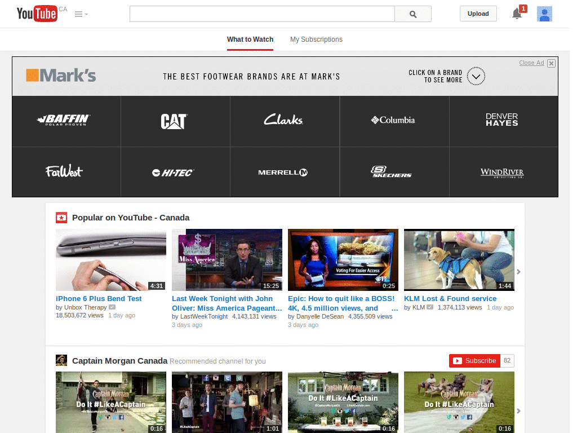Click the Upload button
Screen dimensions: 577x433
[478, 14]
